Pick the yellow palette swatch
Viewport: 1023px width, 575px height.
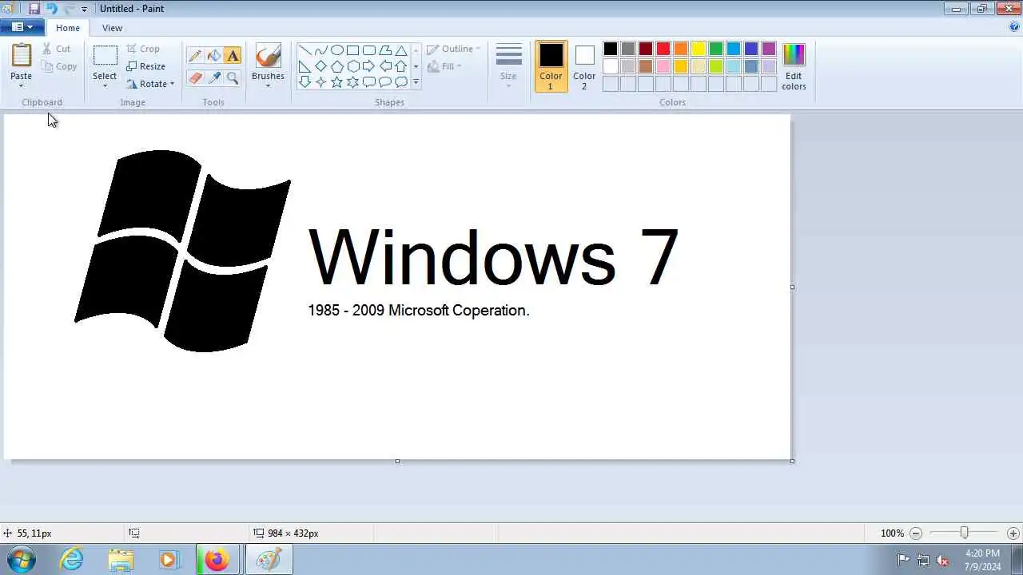699,49
